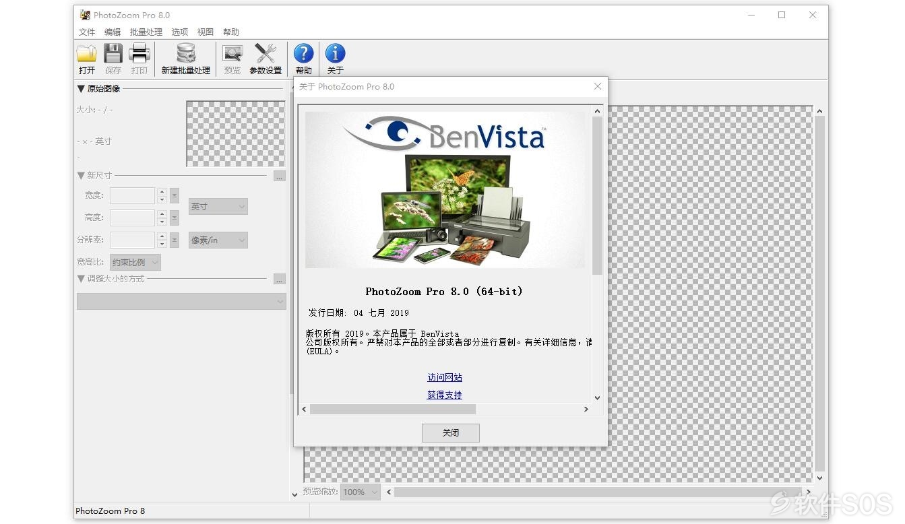Click the About dialog scroll down arrow
The width and height of the screenshot is (905, 524).
pos(597,397)
